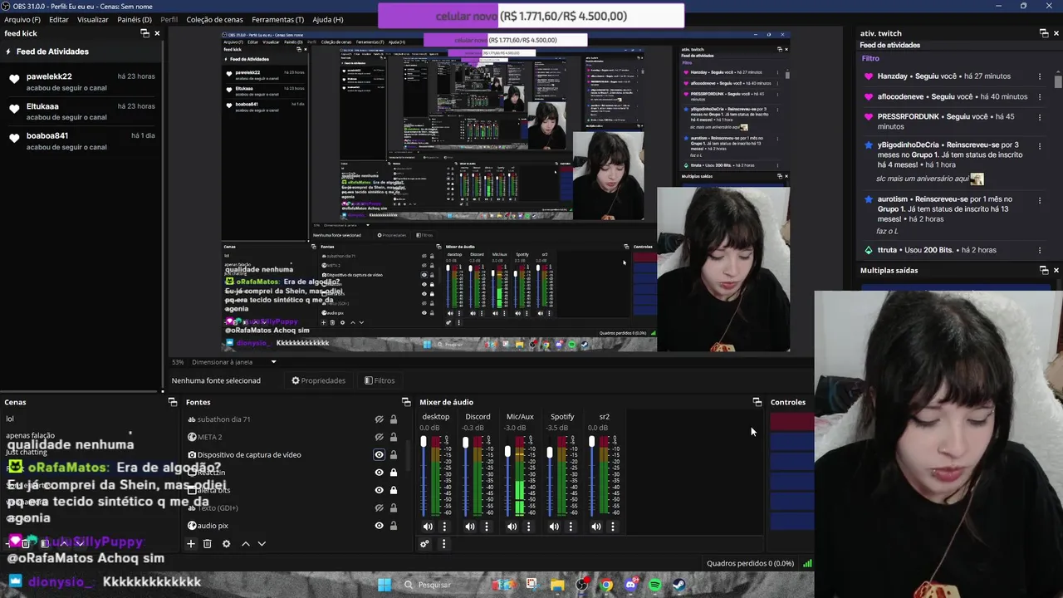Mute the Mic/Aux audio channel
This screenshot has width=1063, height=598.
[x=512, y=526]
